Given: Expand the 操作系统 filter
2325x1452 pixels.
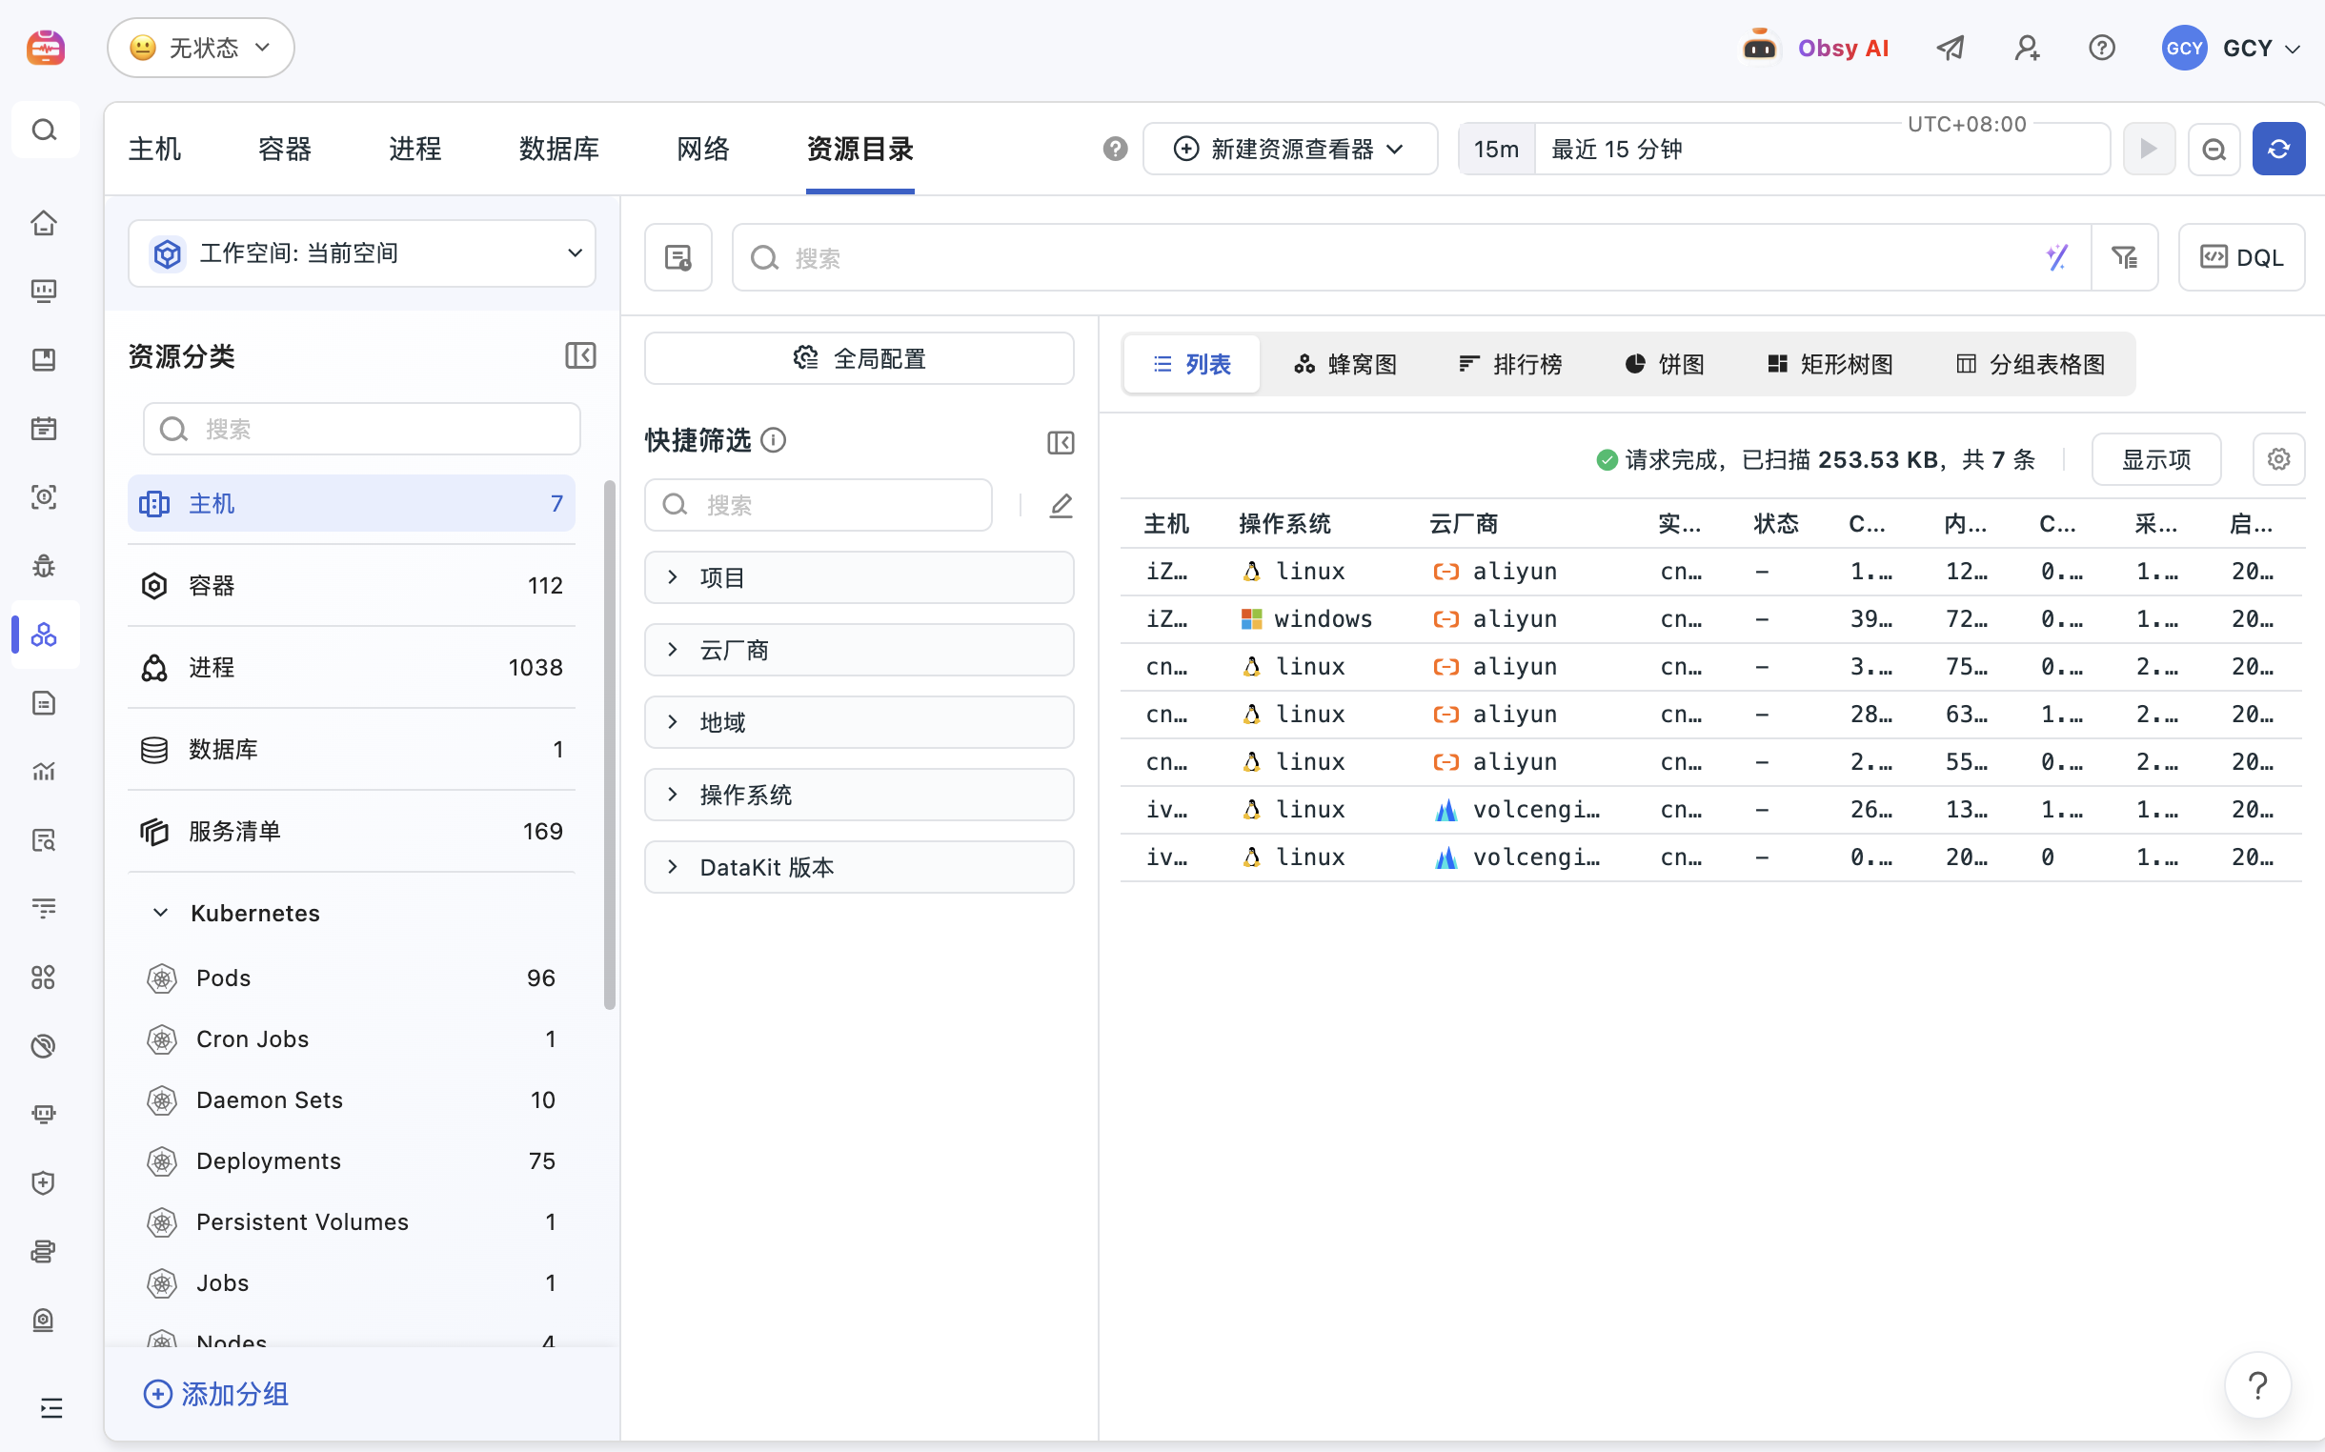Looking at the screenshot, I should (x=859, y=796).
